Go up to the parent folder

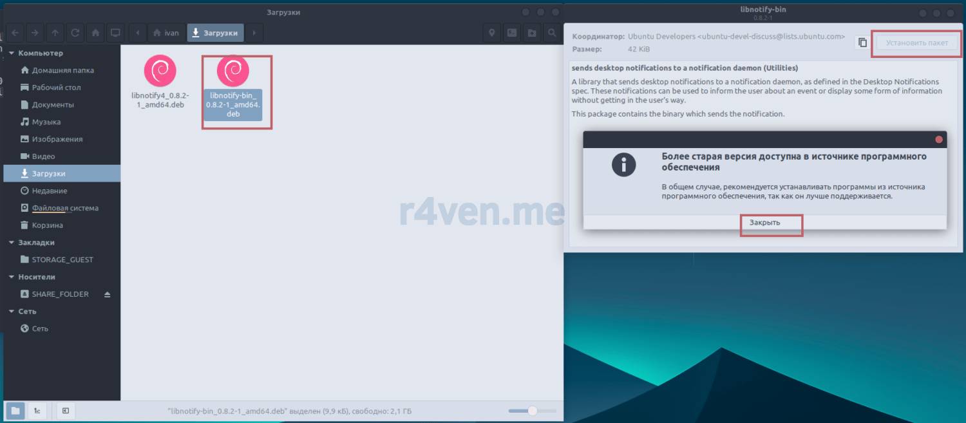pos(55,33)
